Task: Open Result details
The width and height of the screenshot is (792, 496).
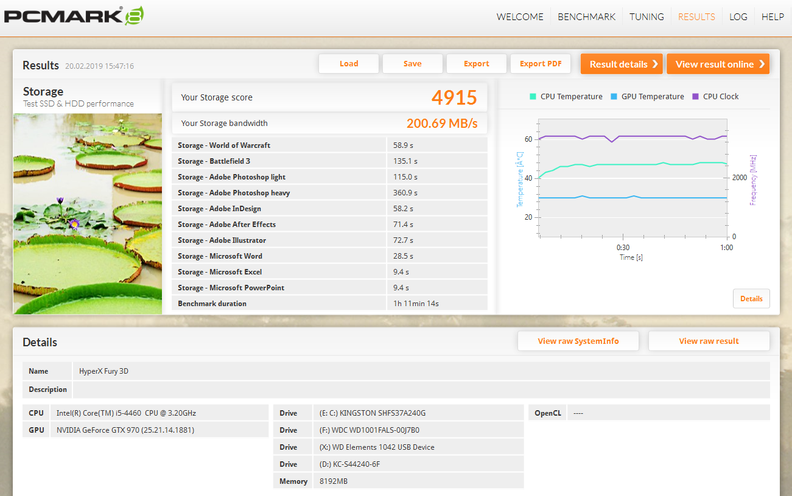Action: [x=622, y=64]
